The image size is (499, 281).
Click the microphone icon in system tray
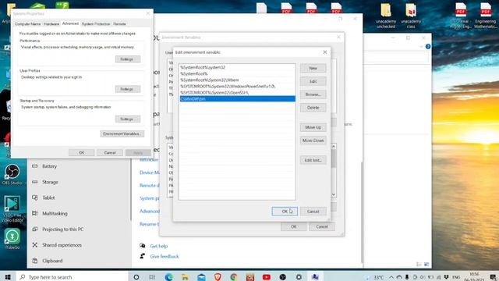tap(407, 277)
